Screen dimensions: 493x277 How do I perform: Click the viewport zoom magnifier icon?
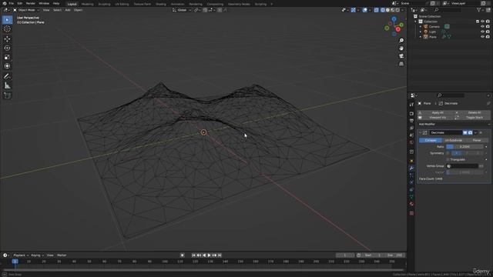pos(401,41)
